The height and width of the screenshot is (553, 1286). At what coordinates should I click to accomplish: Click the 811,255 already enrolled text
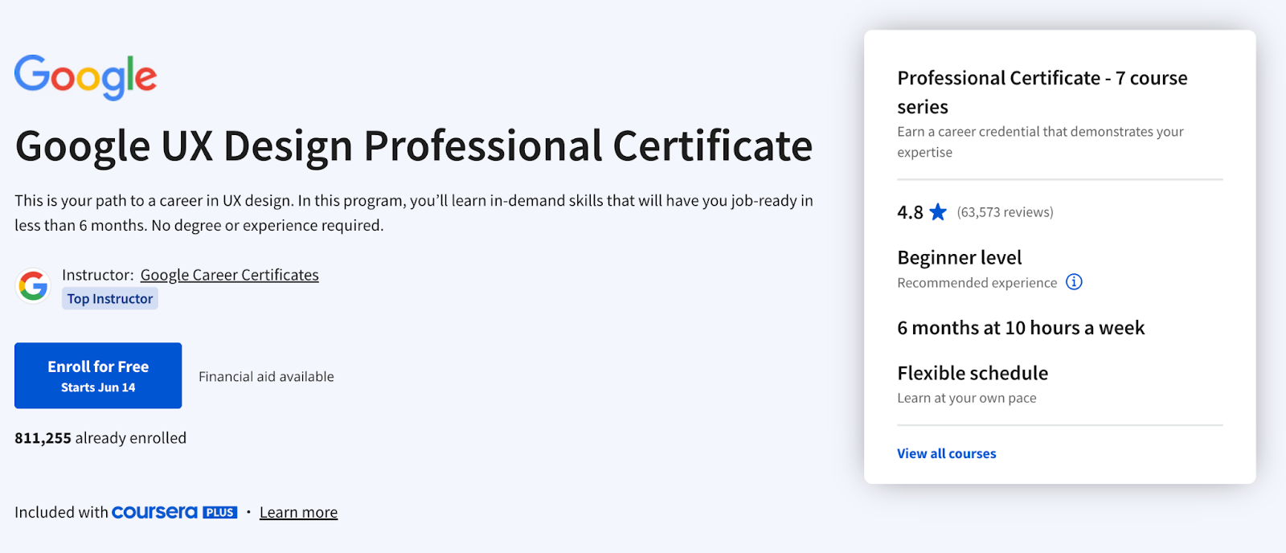click(x=100, y=438)
